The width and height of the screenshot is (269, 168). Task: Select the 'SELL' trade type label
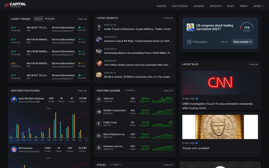[x=14, y=63]
